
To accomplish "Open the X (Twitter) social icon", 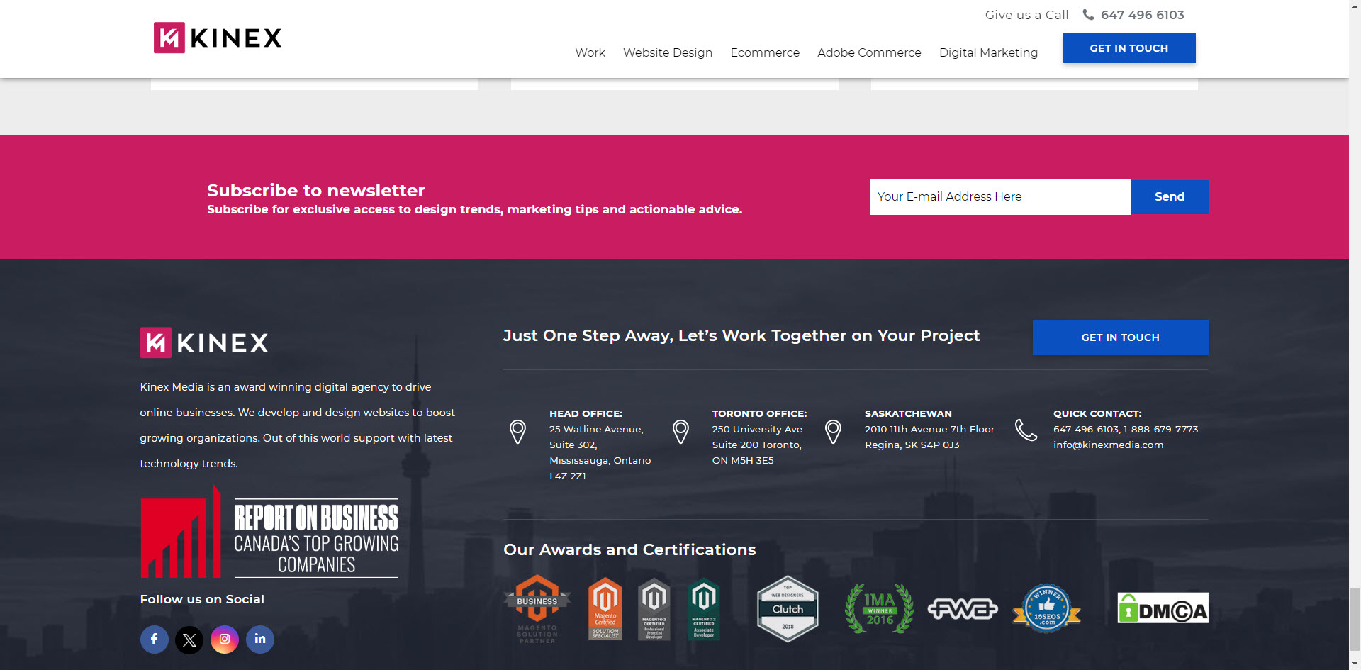I will click(189, 640).
